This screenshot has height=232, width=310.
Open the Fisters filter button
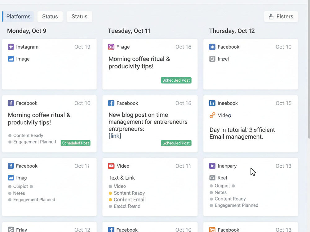(281, 17)
